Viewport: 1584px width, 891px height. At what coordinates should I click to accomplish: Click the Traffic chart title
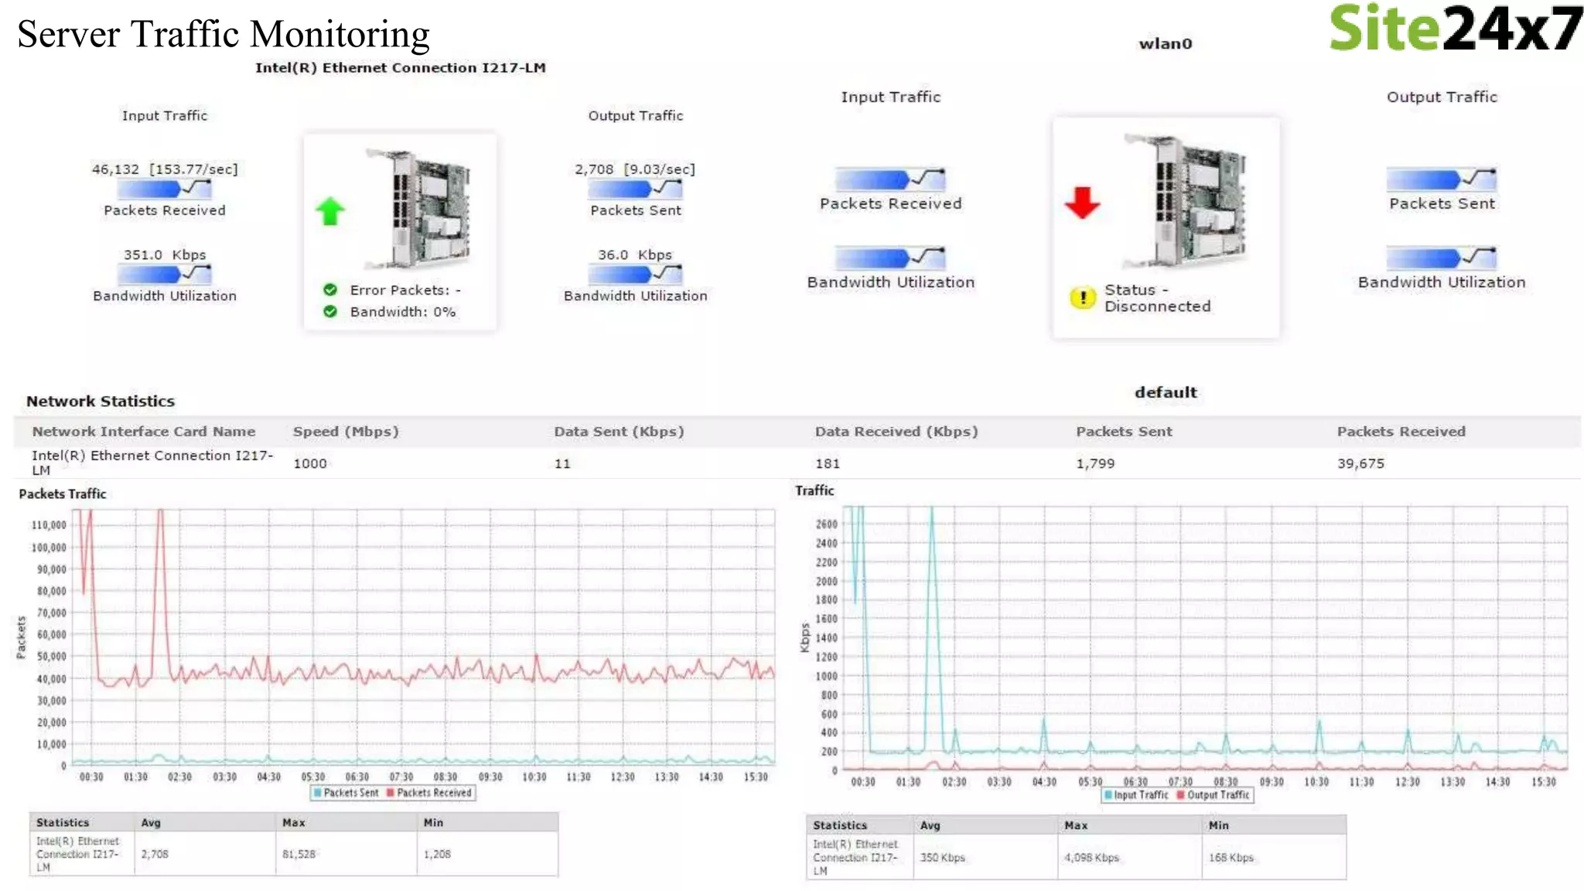point(814,490)
